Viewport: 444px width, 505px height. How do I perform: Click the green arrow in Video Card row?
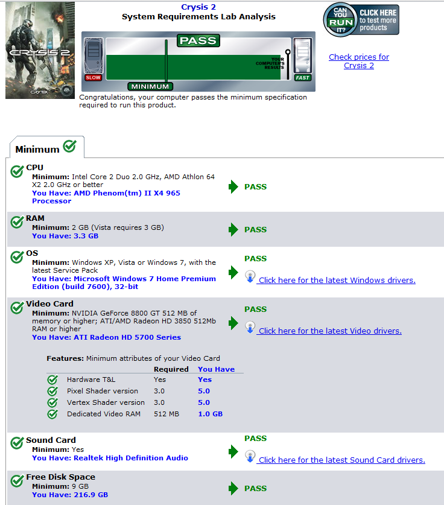[233, 323]
